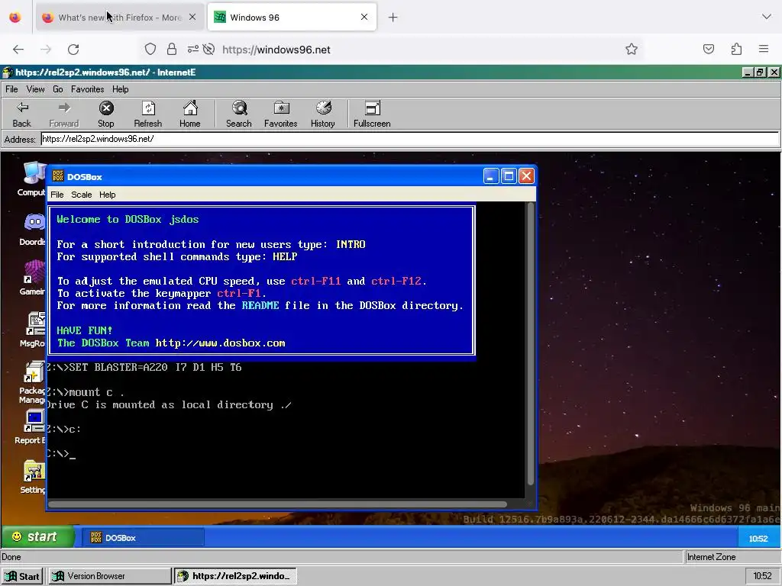Viewport: 782px width, 586px height.
Task: Open the InternetE Go menu
Action: (58, 89)
